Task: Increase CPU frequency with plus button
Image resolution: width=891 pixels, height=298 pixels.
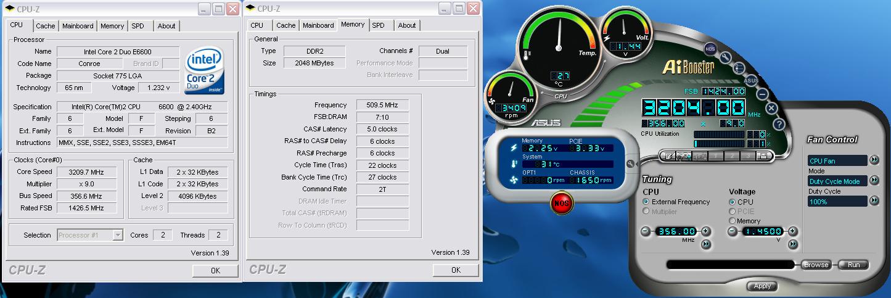Action: 706,231
